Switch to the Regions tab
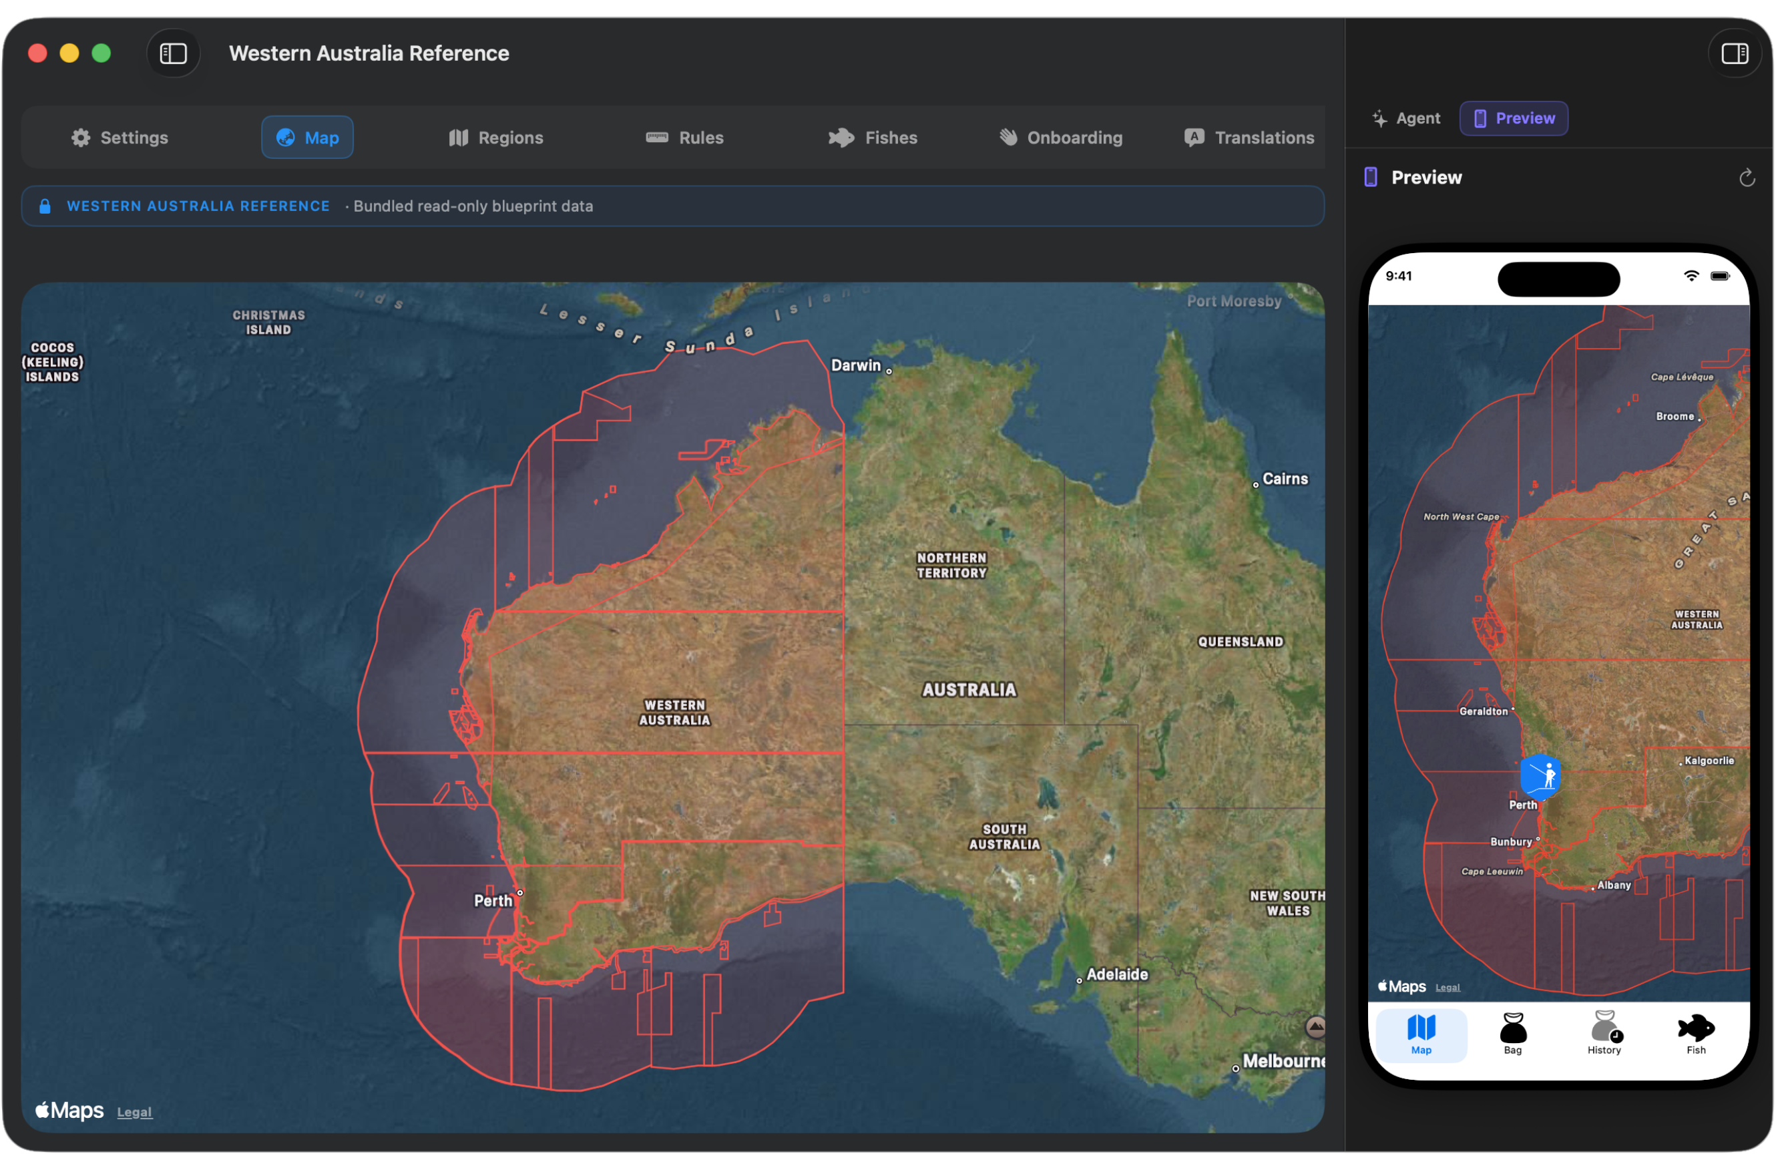 496,138
